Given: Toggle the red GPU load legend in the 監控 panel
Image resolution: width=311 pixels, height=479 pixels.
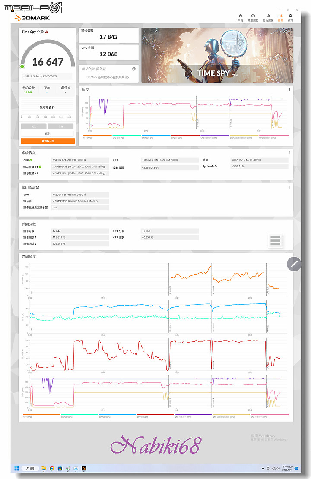Looking at the screenshot, I should click(x=185, y=136).
